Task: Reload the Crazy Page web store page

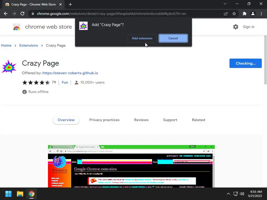Action: [22, 14]
